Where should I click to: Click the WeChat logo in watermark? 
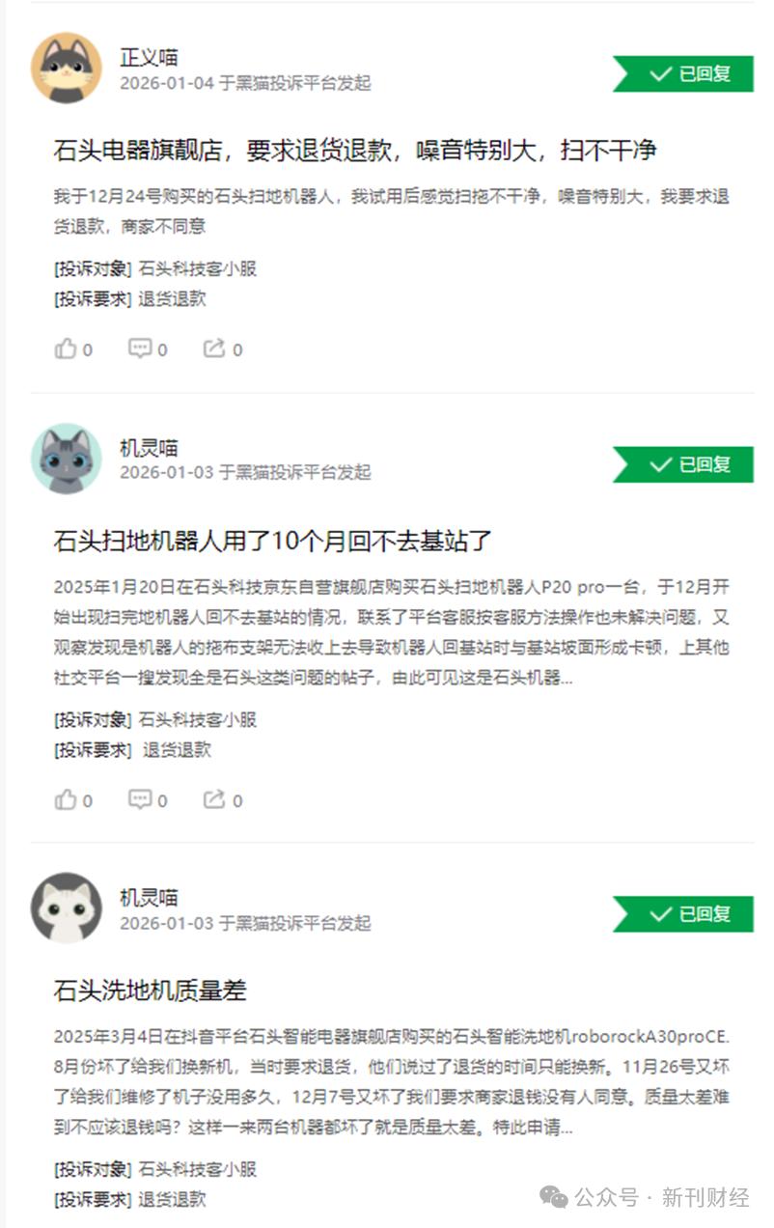point(554,1198)
